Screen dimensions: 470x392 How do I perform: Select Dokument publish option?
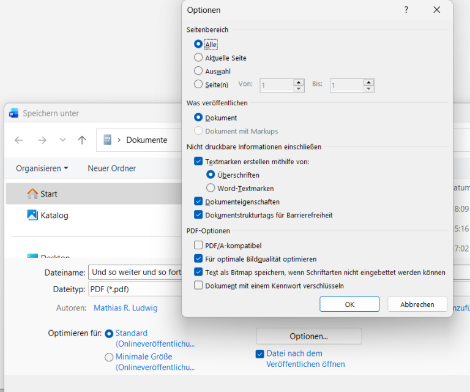198,117
